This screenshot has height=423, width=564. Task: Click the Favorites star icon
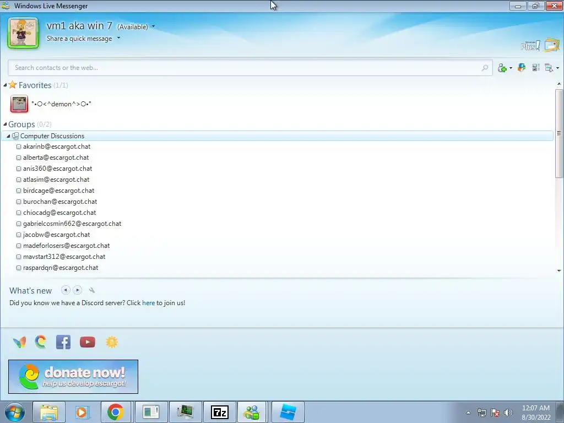pyautogui.click(x=13, y=84)
